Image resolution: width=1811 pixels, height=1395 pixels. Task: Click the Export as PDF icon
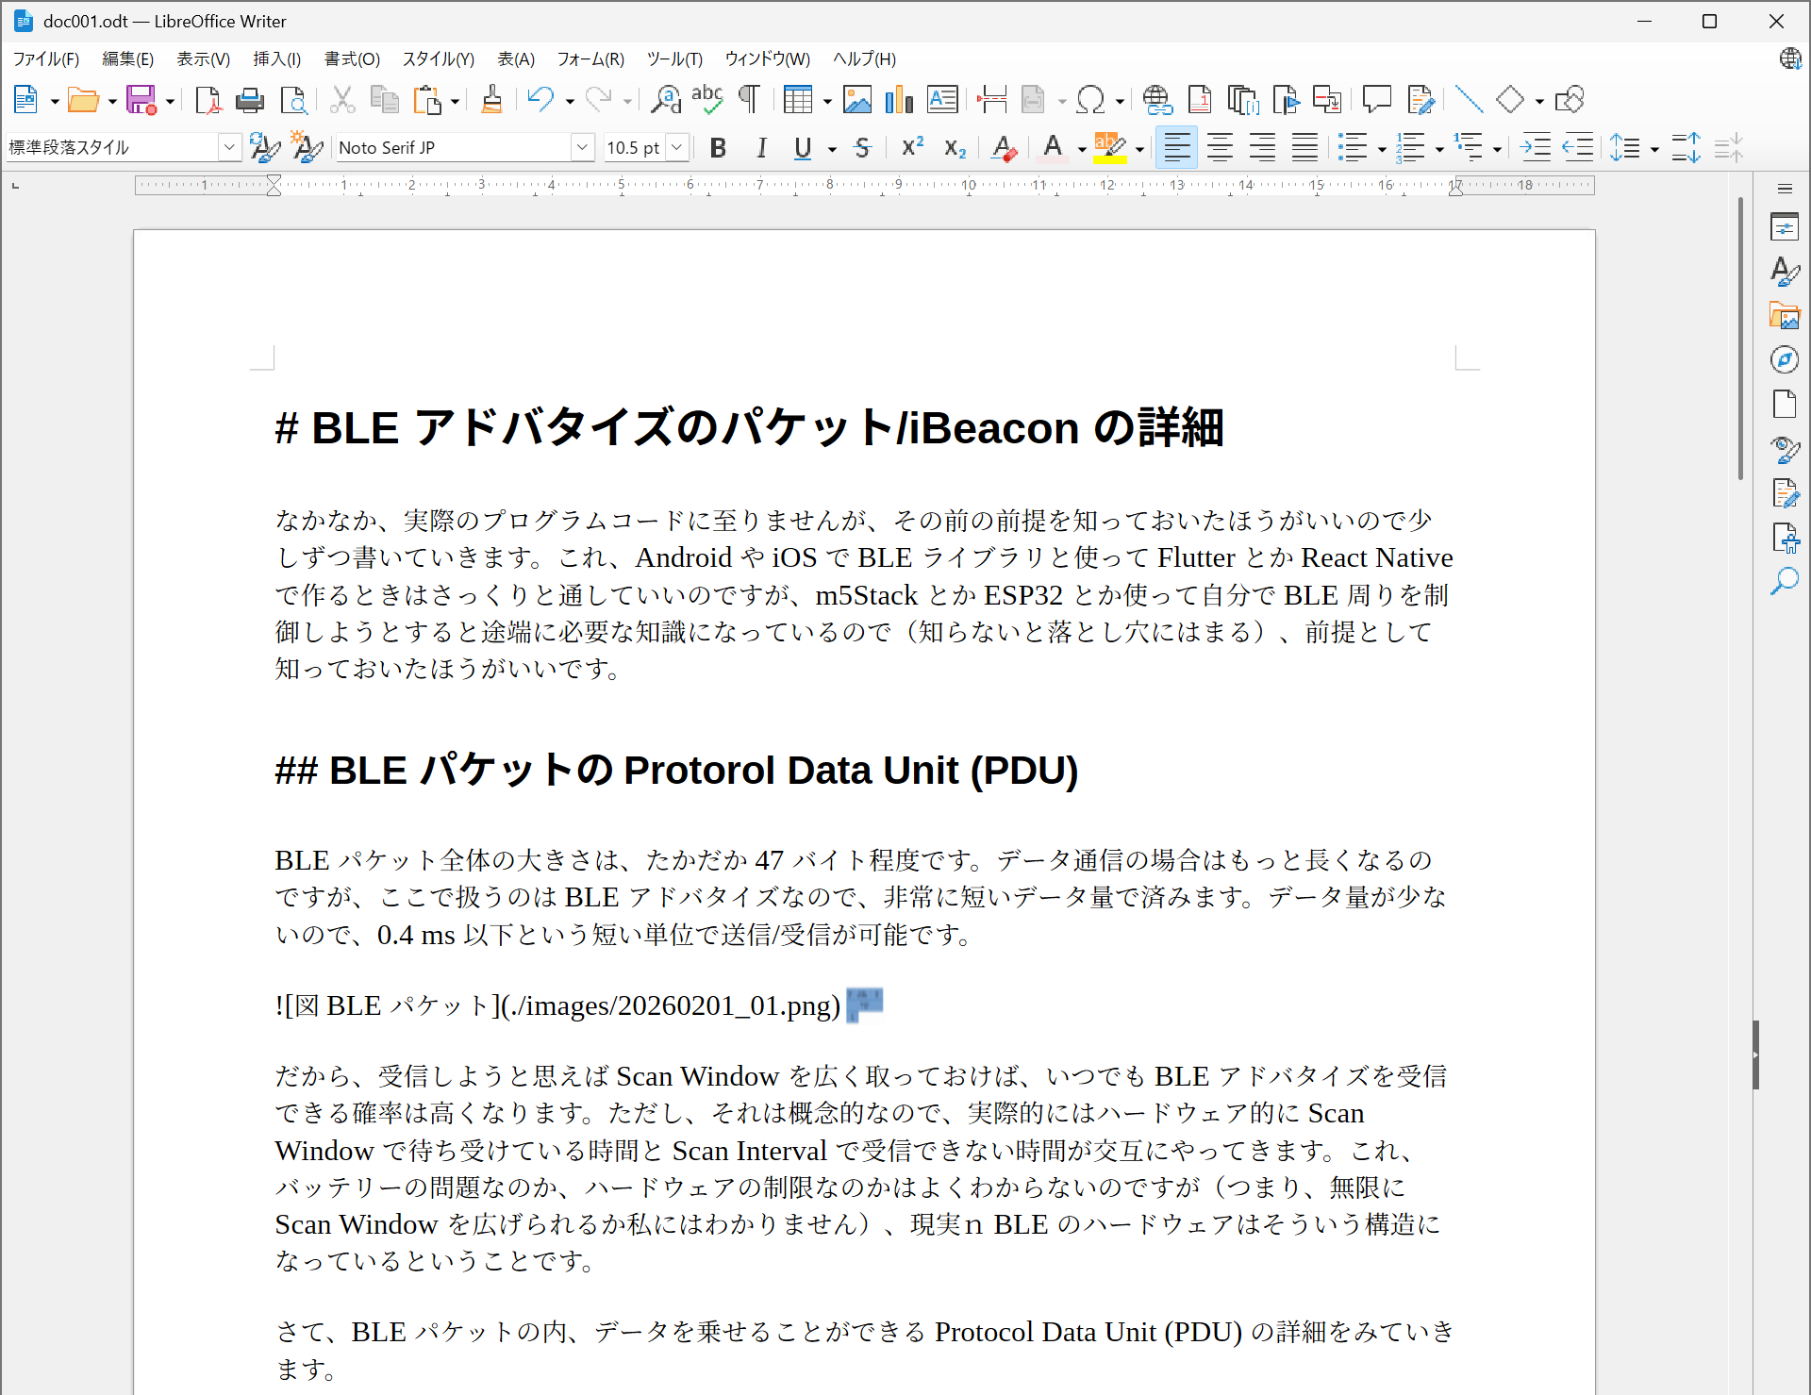click(x=208, y=100)
